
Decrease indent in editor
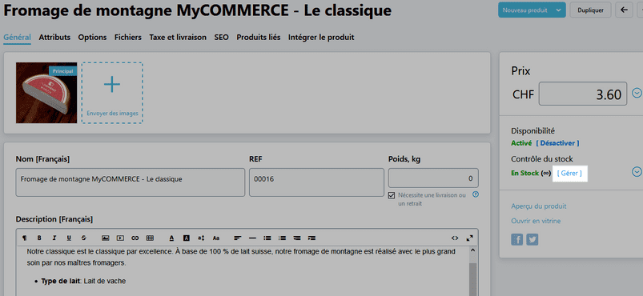pos(297,238)
